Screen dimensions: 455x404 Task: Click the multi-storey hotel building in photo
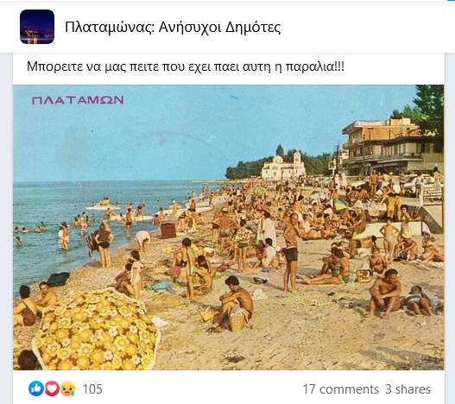coord(389,147)
